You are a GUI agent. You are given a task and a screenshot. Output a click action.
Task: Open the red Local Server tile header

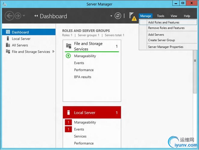pos(92,112)
